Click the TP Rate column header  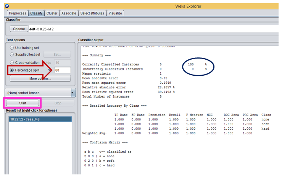[121, 115]
